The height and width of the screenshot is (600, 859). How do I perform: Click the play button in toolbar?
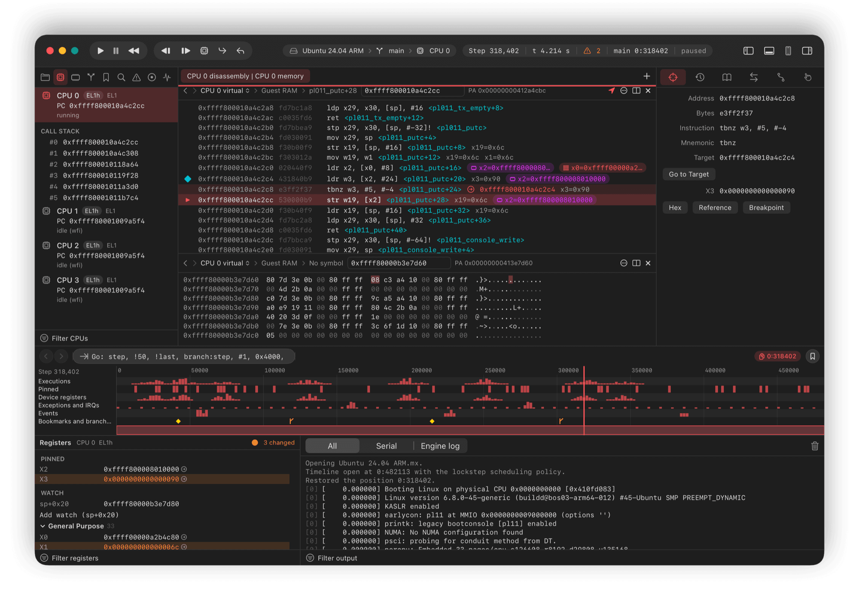click(101, 51)
